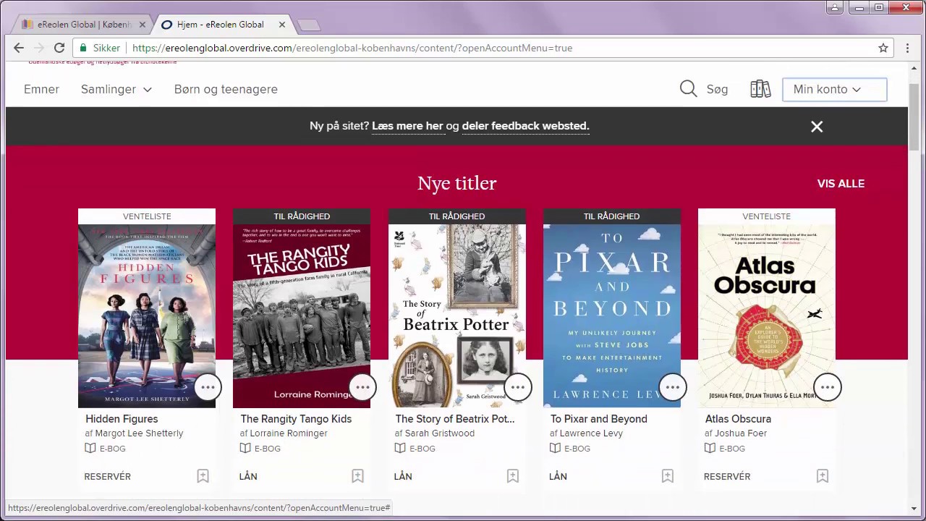
Task: Open the To Pixar and Beyond title link
Action: pos(599,419)
